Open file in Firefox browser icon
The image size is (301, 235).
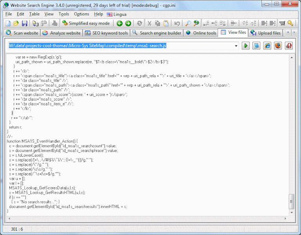pos(278,46)
